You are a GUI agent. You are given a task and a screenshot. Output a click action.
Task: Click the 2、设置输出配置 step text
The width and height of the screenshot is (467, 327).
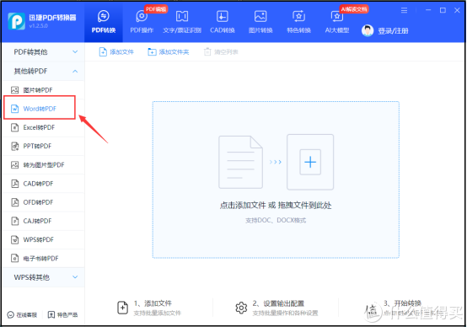pyautogui.click(x=278, y=303)
